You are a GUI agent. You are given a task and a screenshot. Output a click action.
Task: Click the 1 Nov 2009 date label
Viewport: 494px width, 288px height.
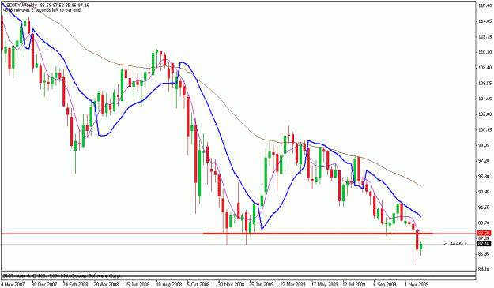pyautogui.click(x=417, y=284)
